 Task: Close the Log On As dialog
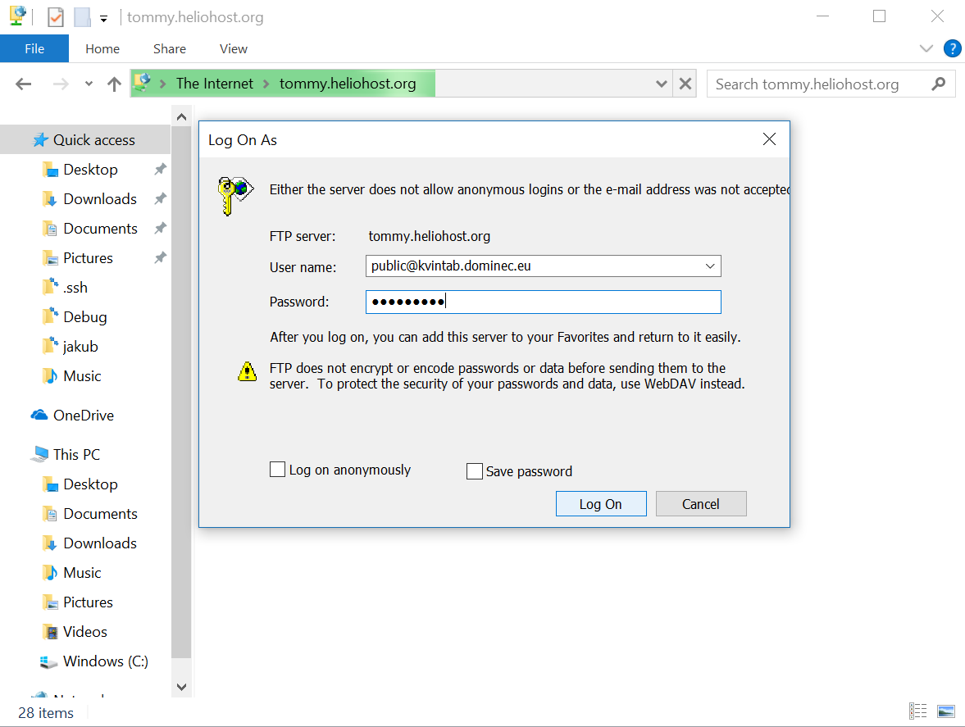click(x=769, y=139)
